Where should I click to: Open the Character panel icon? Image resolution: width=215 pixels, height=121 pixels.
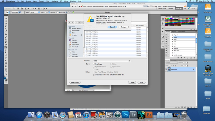click(163, 28)
